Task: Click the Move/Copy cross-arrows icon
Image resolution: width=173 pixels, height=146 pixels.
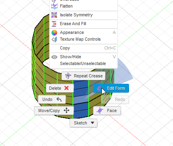Action: point(66,110)
